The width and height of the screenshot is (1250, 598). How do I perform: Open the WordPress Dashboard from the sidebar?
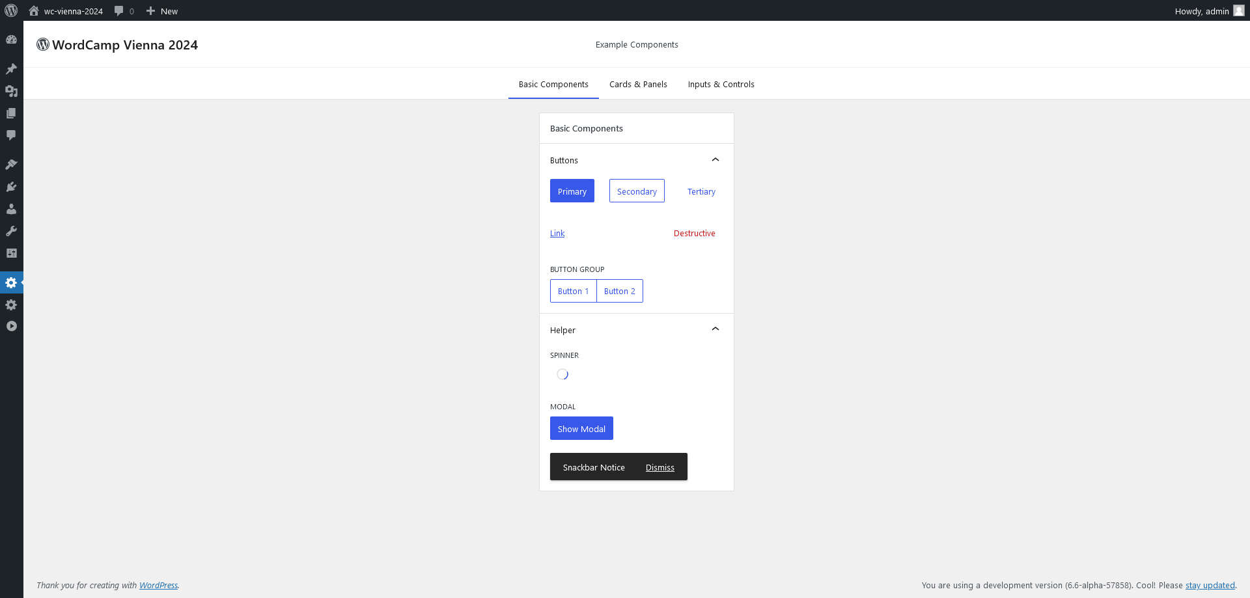(x=11, y=40)
